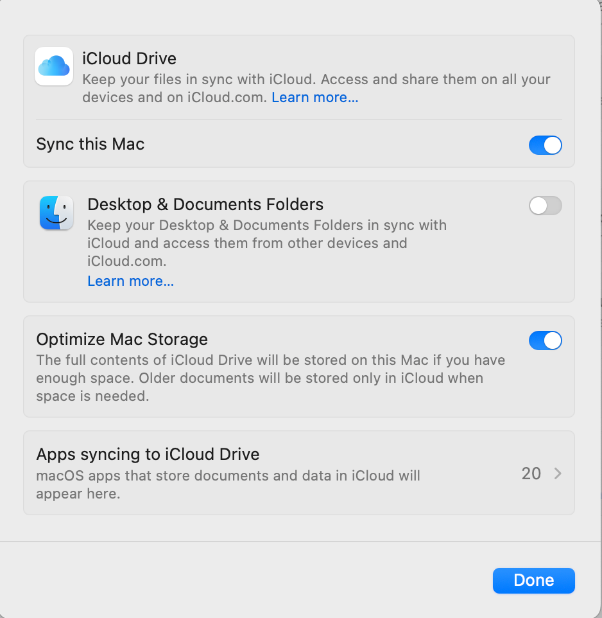Click the Sync this Mac label

coord(90,144)
